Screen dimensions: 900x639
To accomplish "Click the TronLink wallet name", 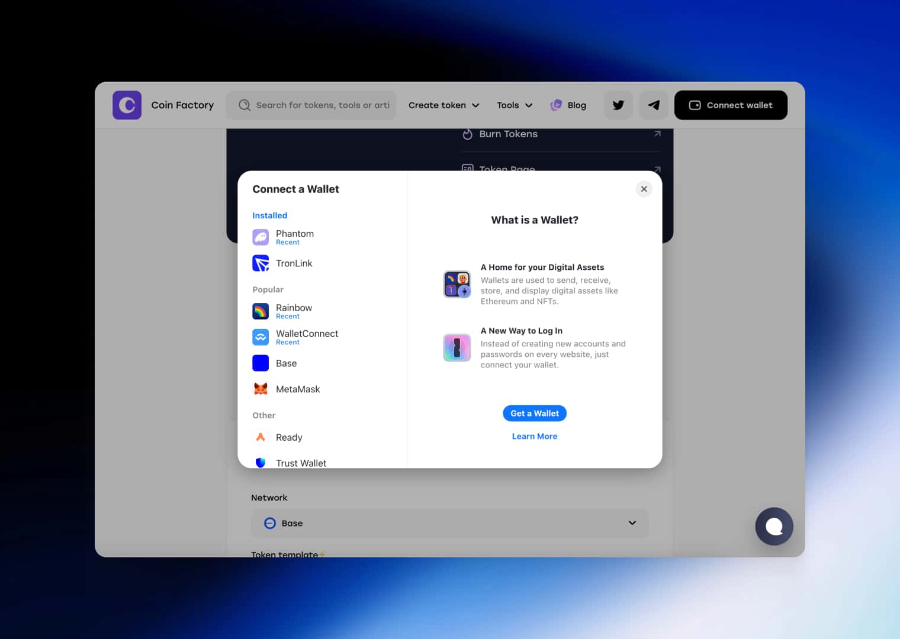I will pyautogui.click(x=294, y=263).
